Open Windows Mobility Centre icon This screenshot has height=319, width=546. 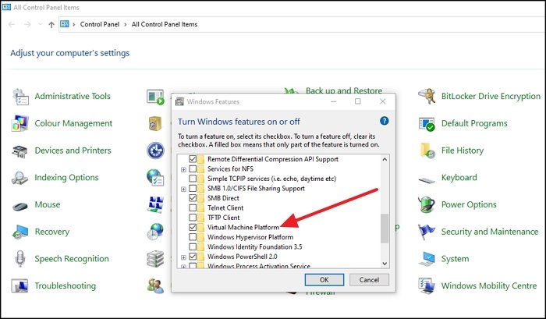click(x=427, y=285)
